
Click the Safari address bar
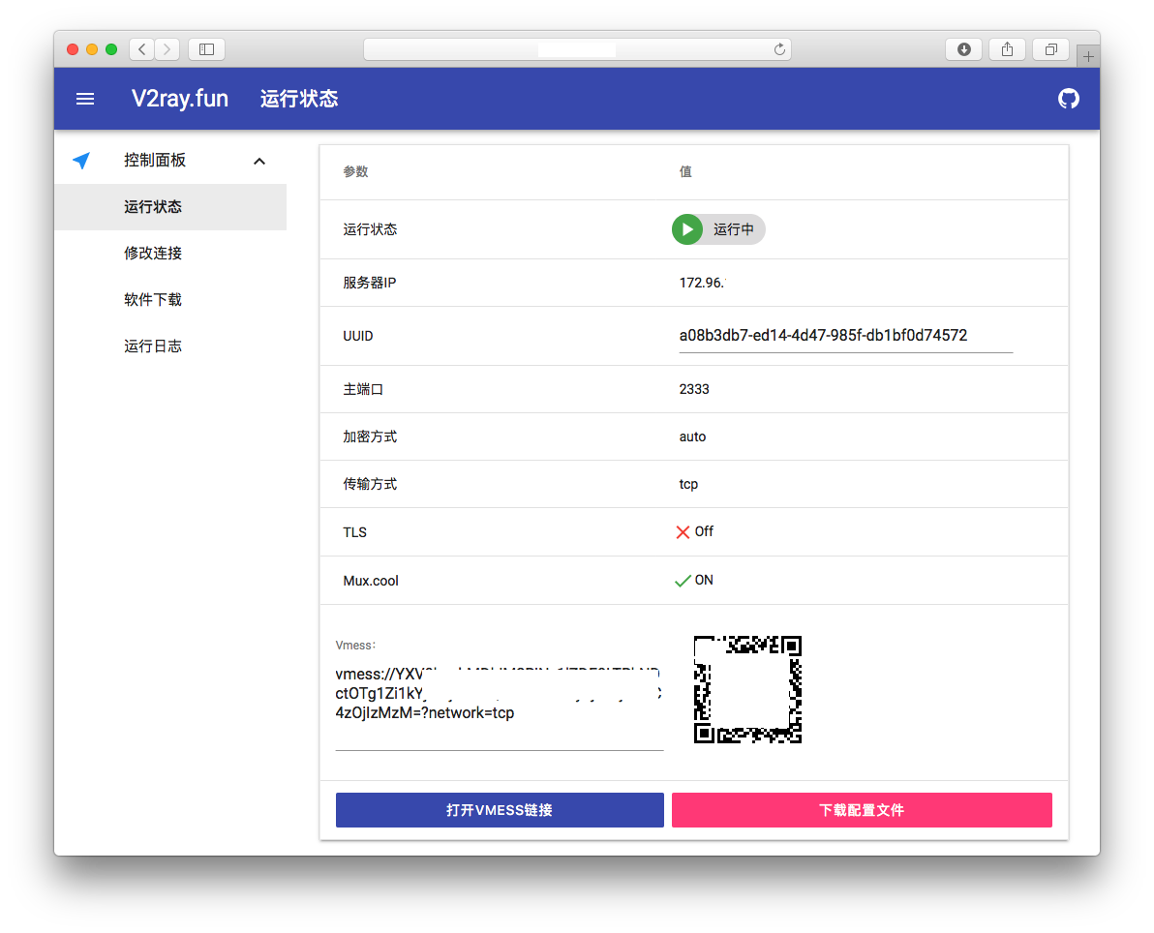tap(577, 49)
